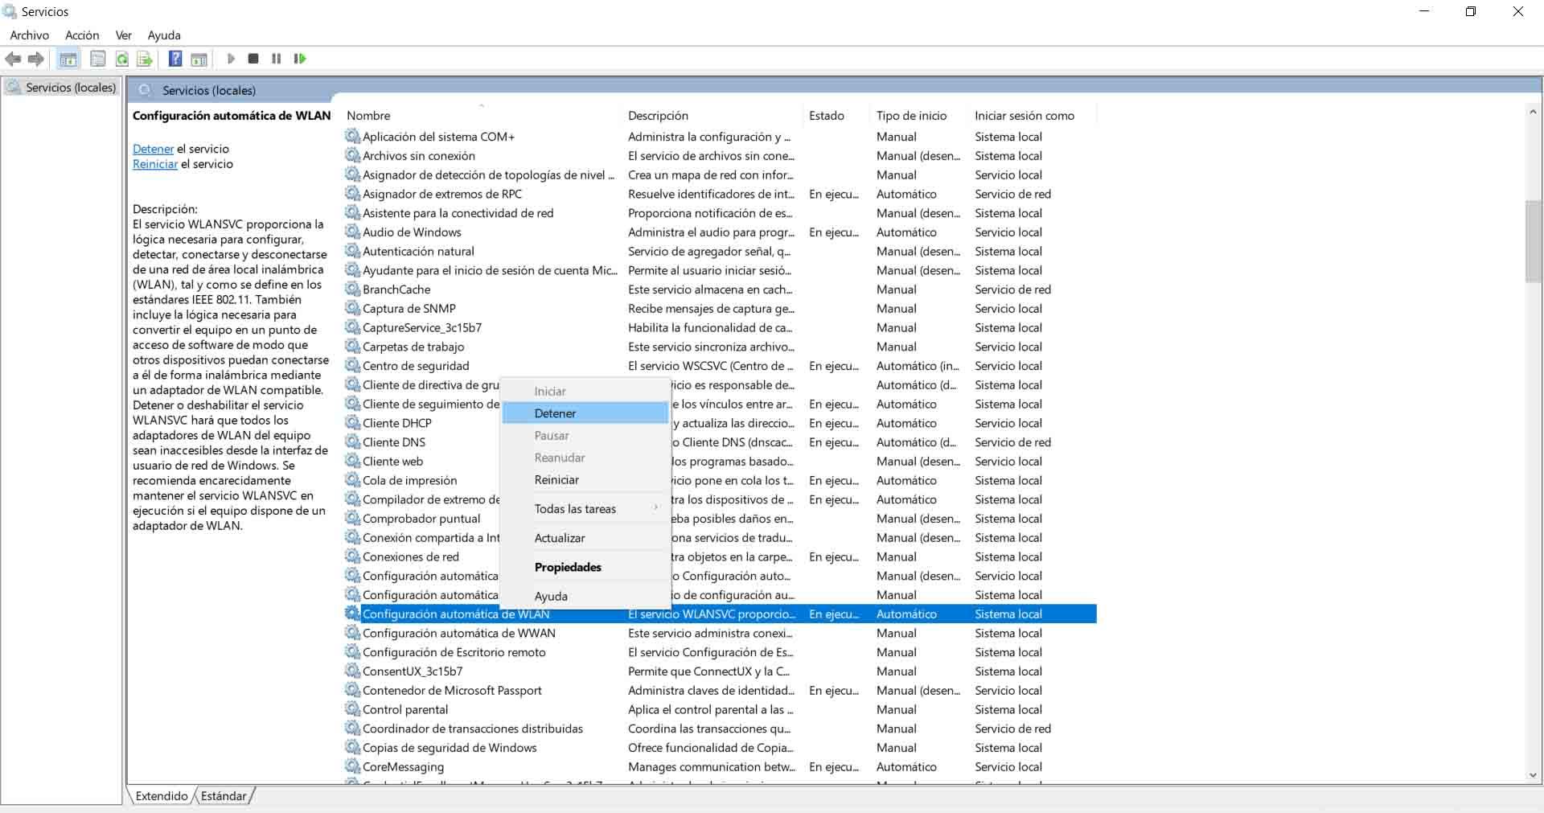Toggle the console tree toolbar icon
The height and width of the screenshot is (813, 1544).
click(x=68, y=59)
